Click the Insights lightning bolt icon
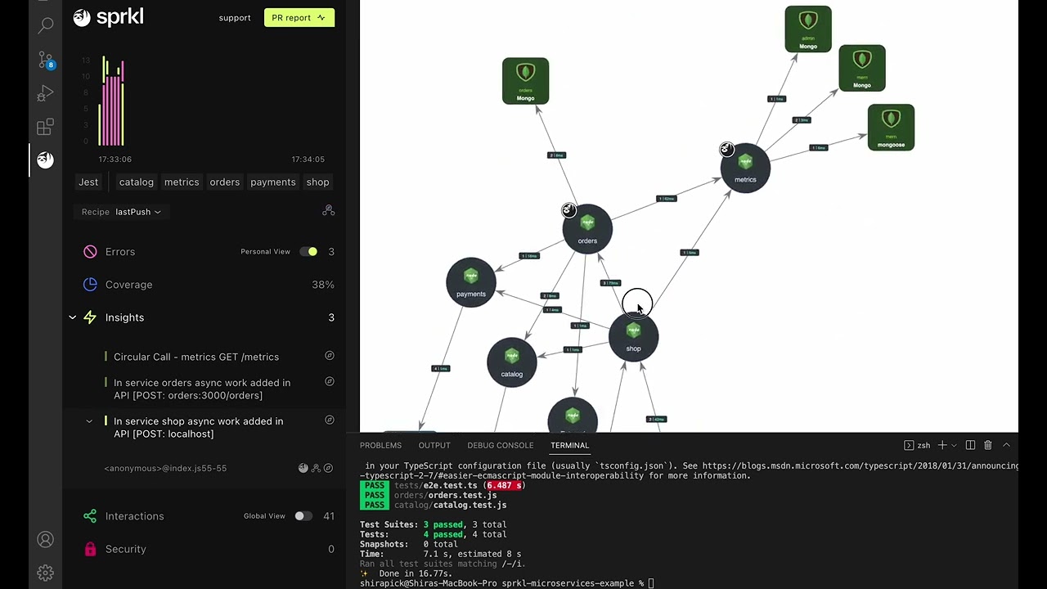 (90, 317)
